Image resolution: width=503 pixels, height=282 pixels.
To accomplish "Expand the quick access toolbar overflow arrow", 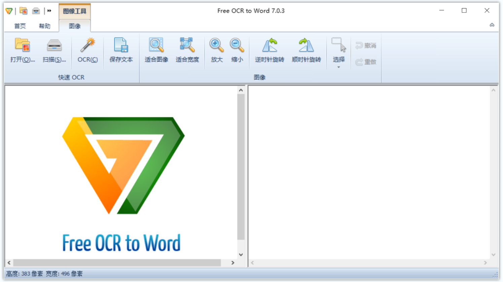I will point(49,11).
